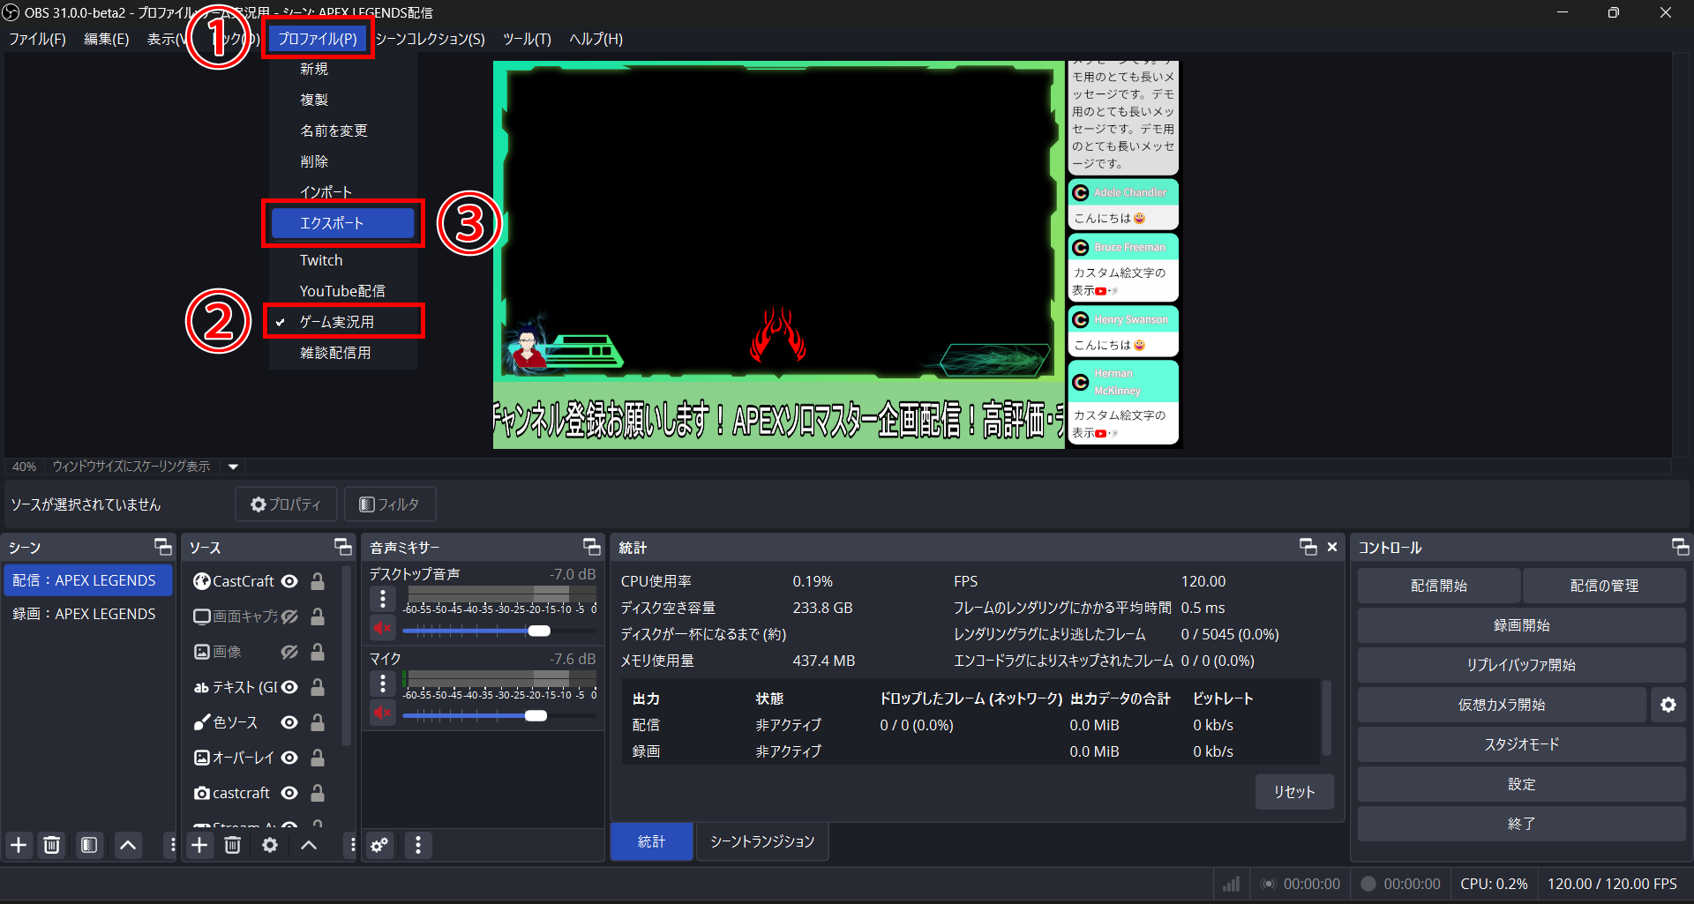Image resolution: width=1694 pixels, height=904 pixels.
Task: Move source up with arrow icon
Action: click(309, 845)
